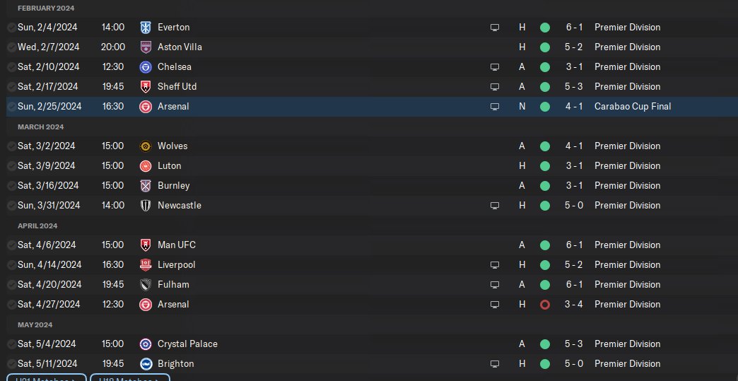The width and height of the screenshot is (738, 381).
Task: Click the Brighton club badge
Action: 146,364
